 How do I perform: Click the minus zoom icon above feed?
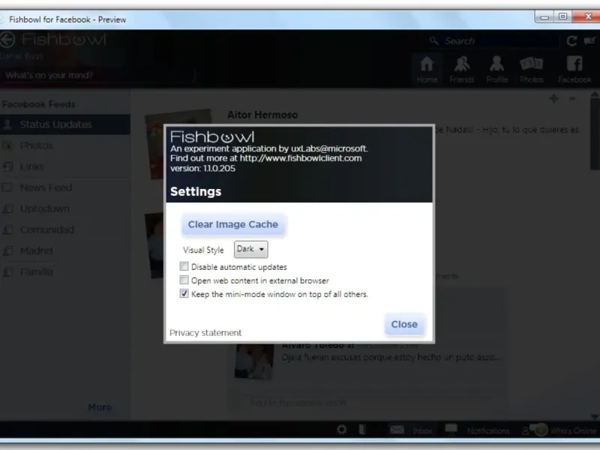[x=572, y=99]
